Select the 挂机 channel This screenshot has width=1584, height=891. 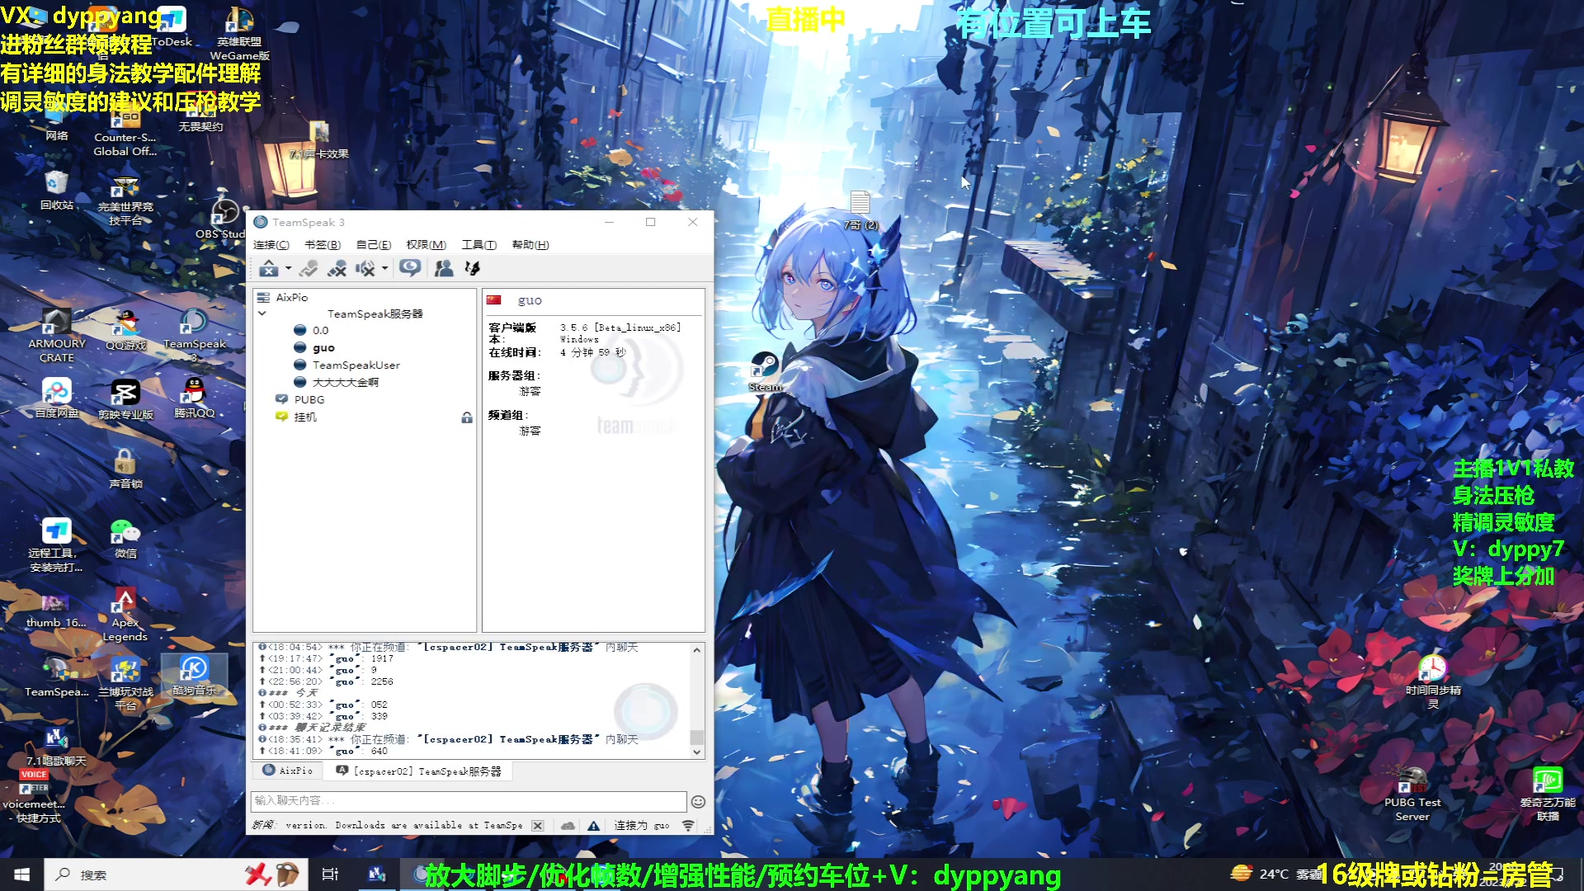304,417
